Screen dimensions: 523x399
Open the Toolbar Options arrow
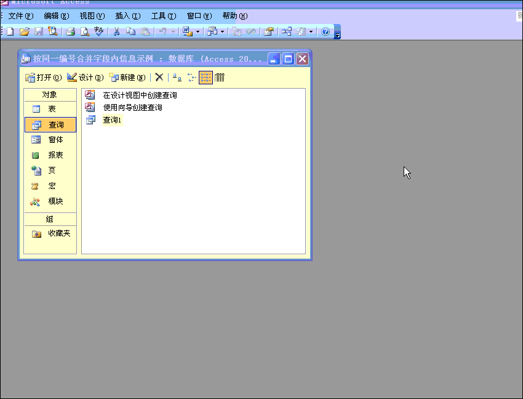(x=338, y=32)
